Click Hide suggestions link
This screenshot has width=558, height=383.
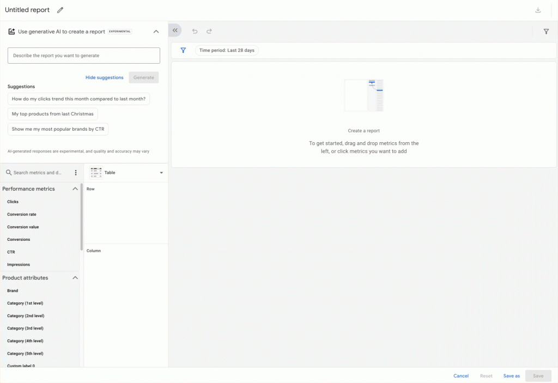pos(105,77)
